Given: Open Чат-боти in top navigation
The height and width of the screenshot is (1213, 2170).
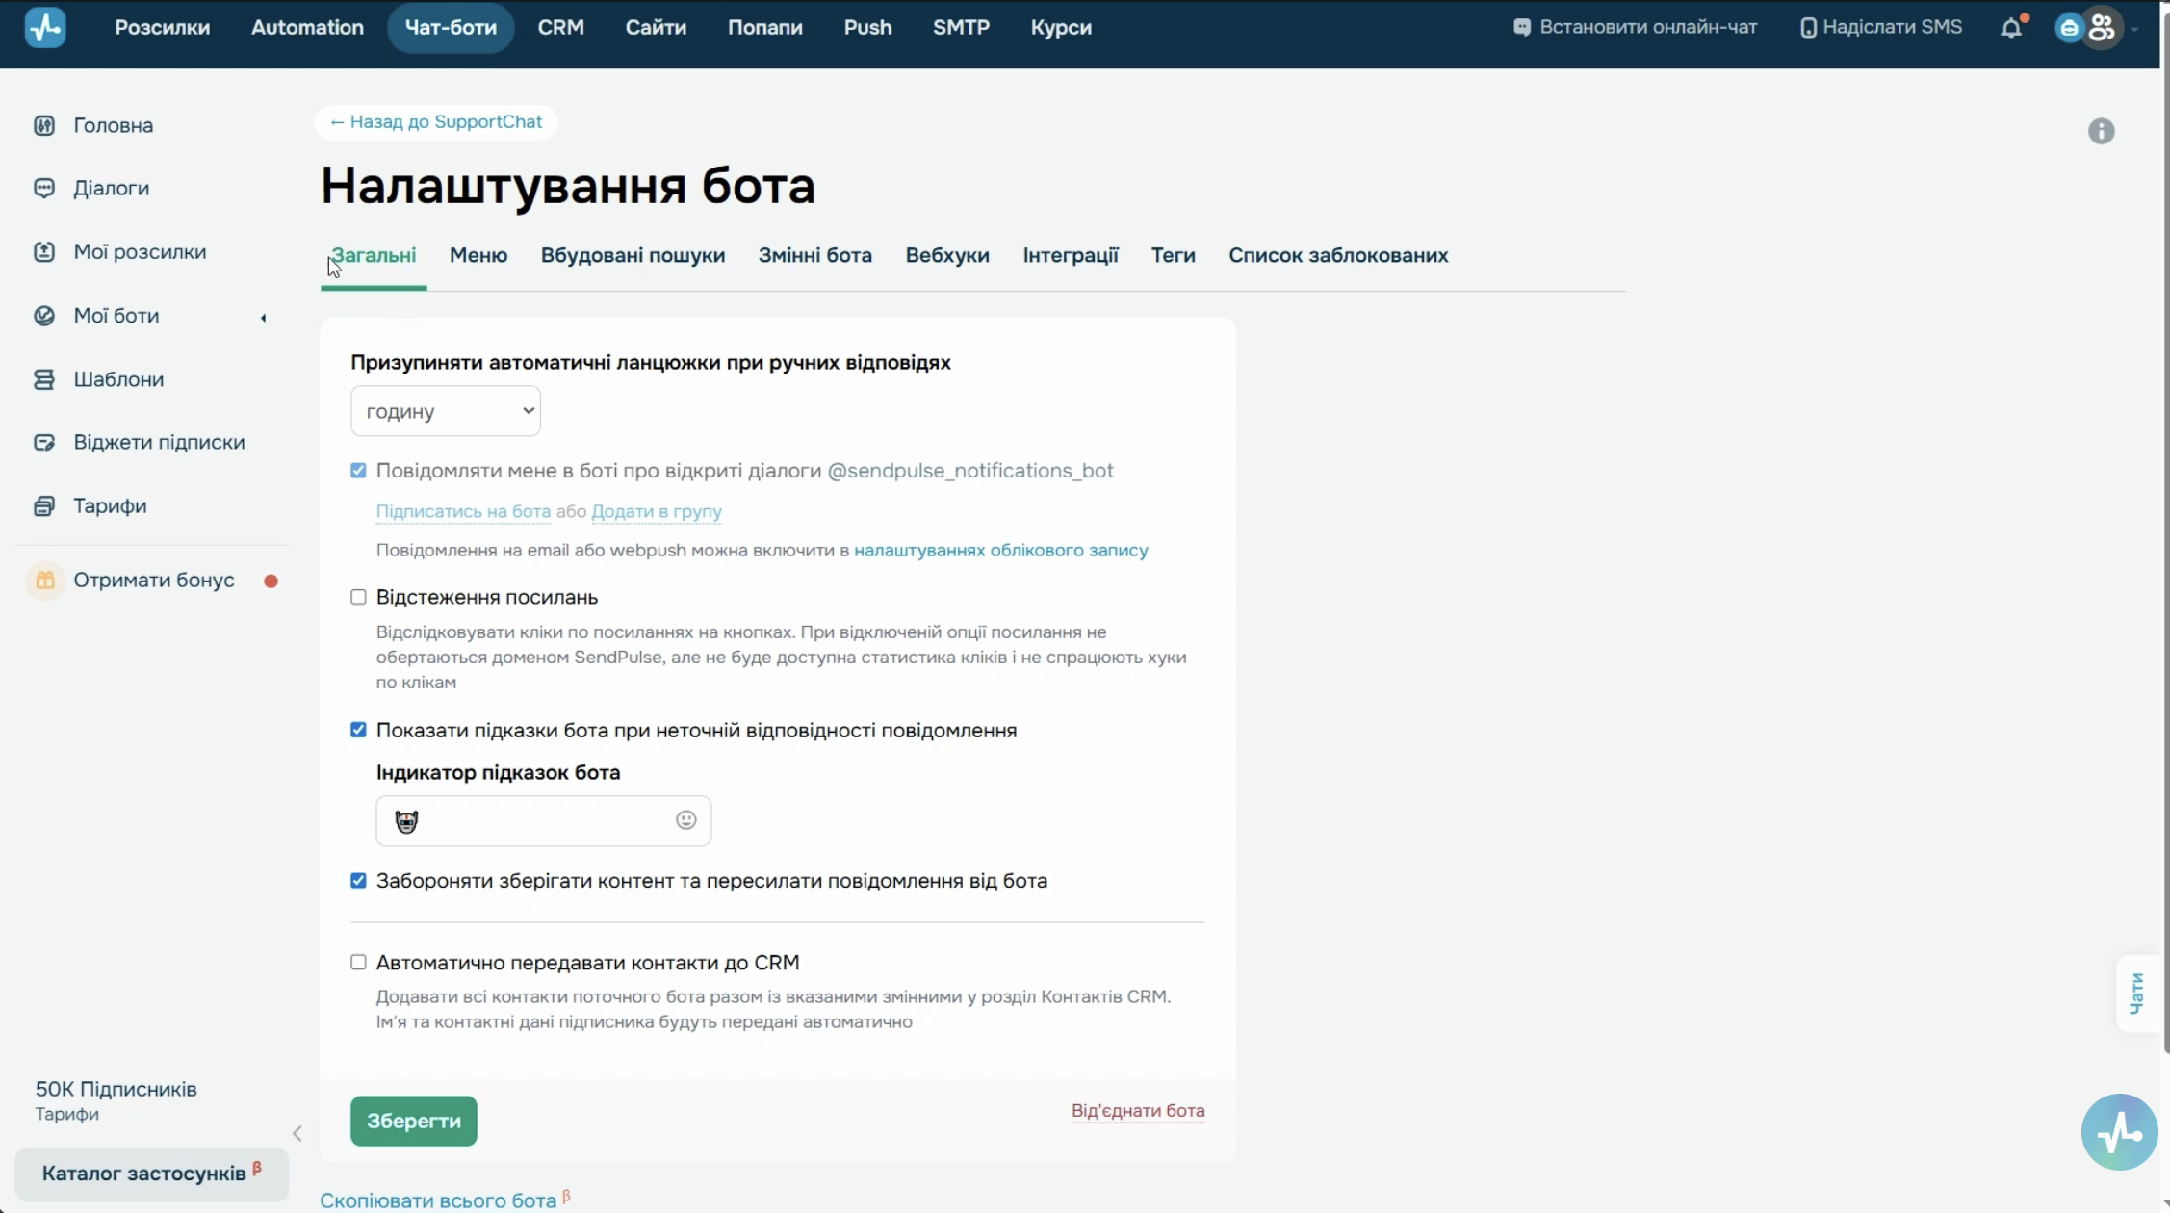Looking at the screenshot, I should click(451, 27).
